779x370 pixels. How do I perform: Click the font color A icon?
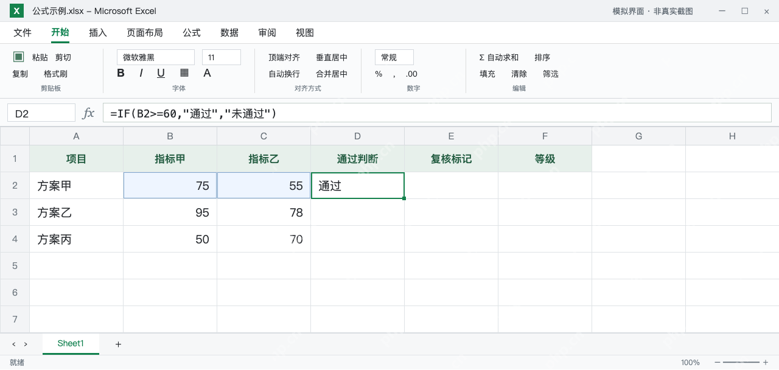click(x=207, y=73)
